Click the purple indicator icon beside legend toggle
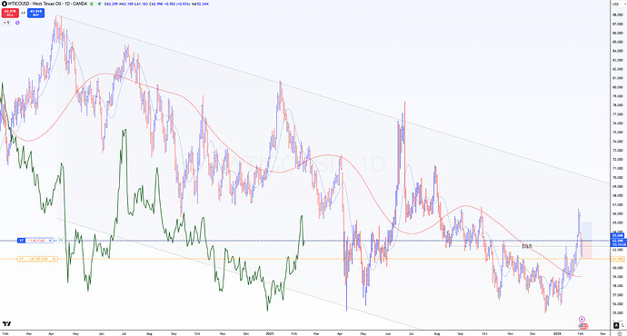 (x=17, y=23)
